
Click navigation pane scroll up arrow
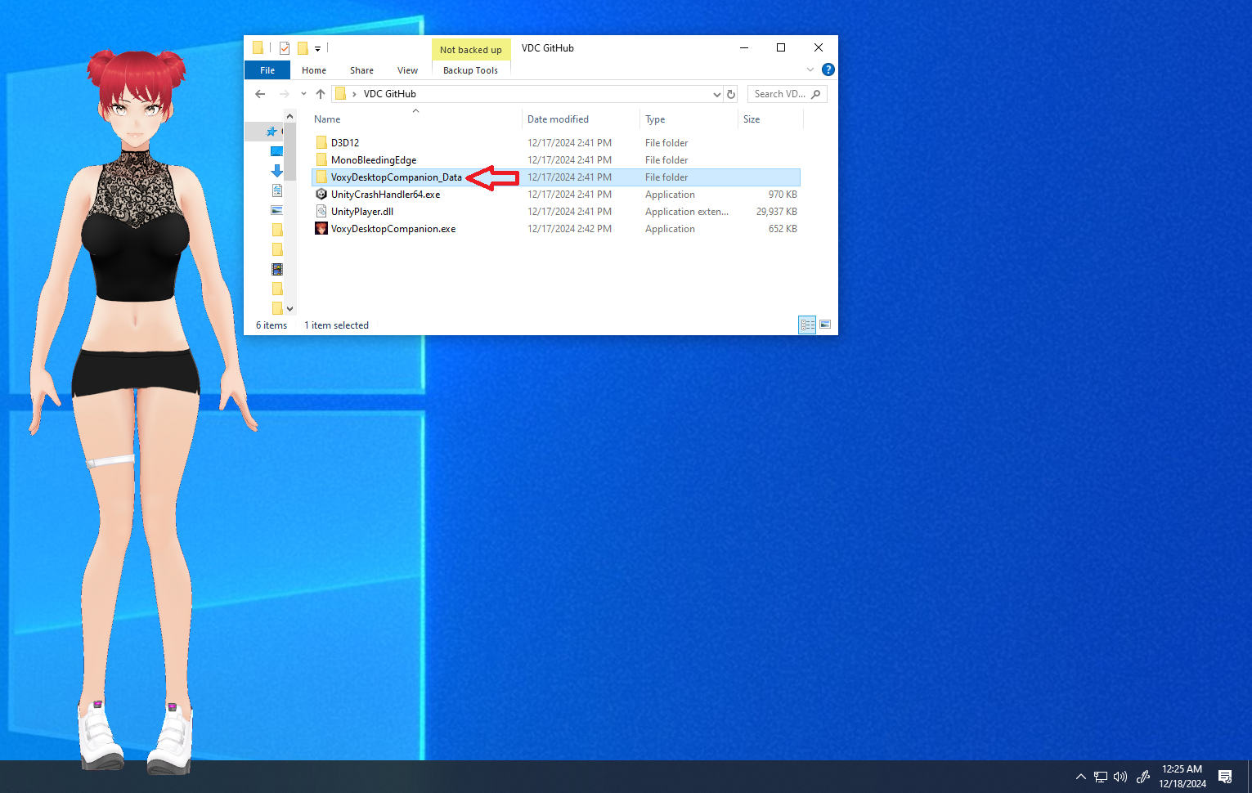pyautogui.click(x=289, y=116)
